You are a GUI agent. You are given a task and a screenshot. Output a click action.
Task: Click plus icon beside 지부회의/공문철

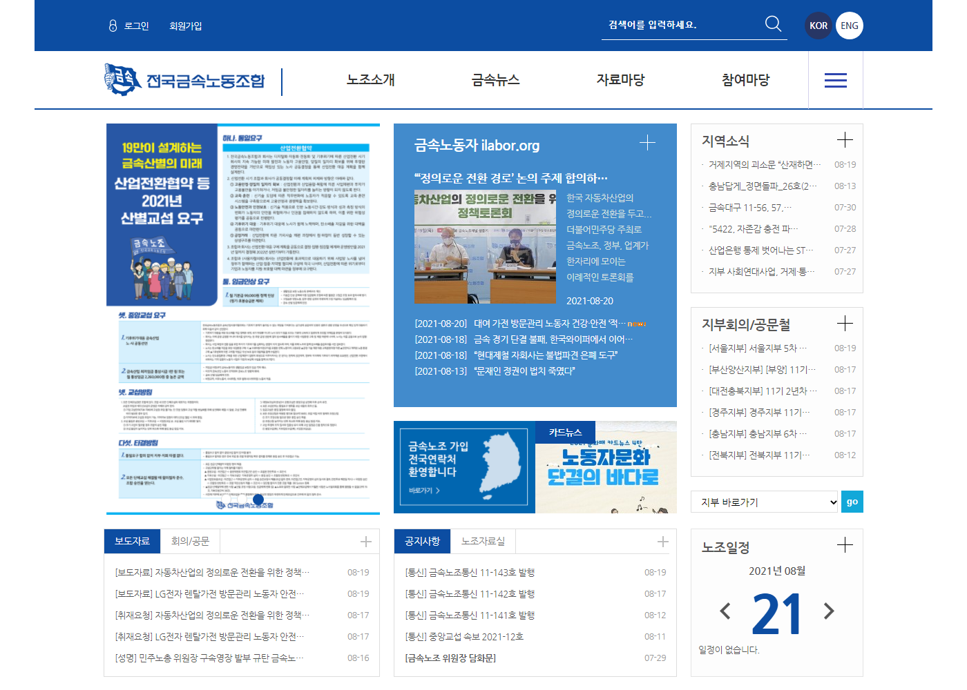click(x=845, y=324)
